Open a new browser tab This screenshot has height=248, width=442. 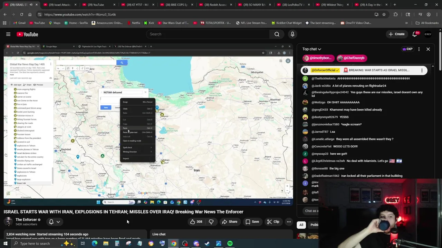(x=395, y=5)
